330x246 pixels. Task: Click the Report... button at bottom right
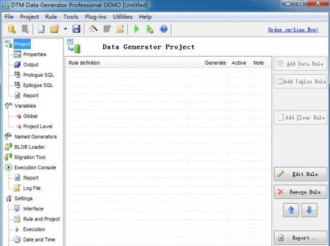[x=300, y=238]
